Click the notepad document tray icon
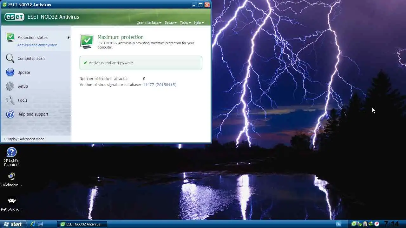This screenshot has height=228, width=406. 365,224
